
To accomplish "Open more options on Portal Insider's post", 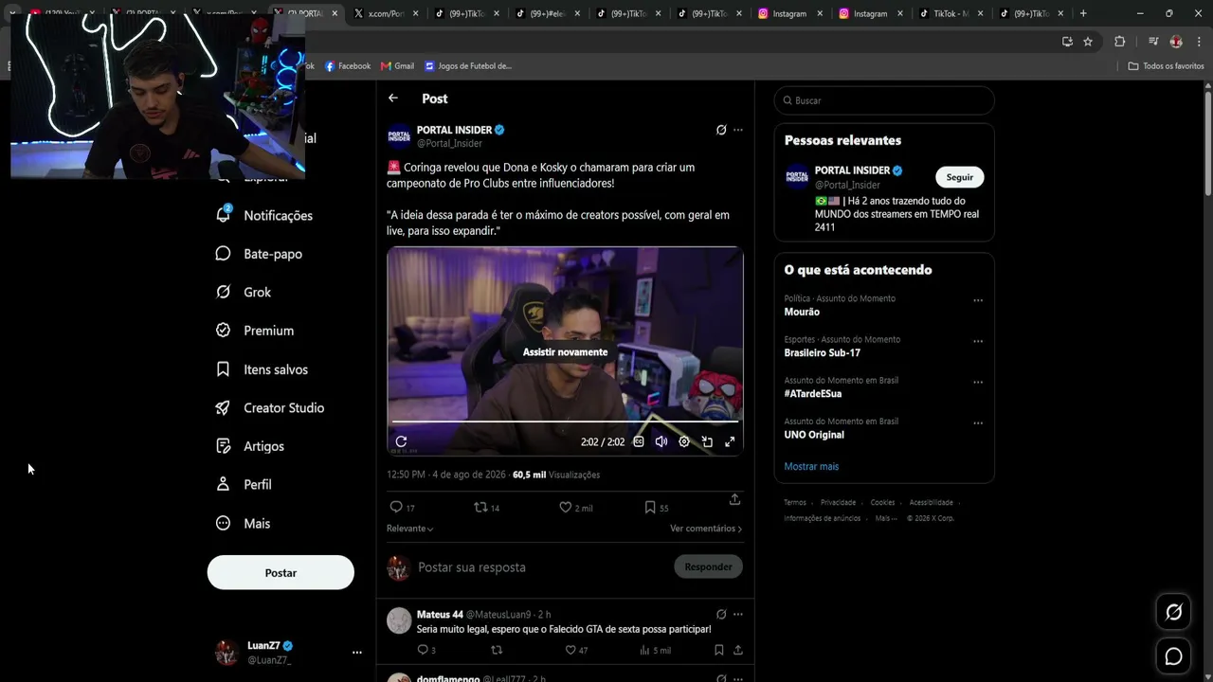I will coord(738,130).
